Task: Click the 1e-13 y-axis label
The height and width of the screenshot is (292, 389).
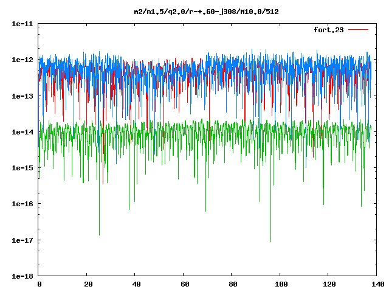Action: tap(22, 96)
